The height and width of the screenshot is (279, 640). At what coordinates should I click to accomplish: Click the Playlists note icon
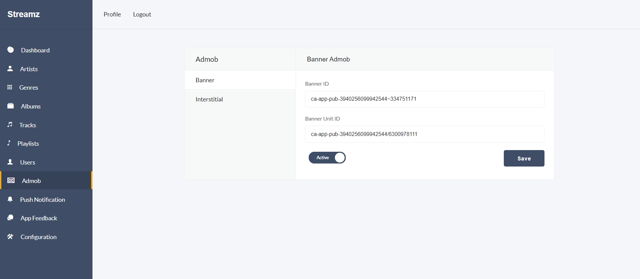(9, 143)
